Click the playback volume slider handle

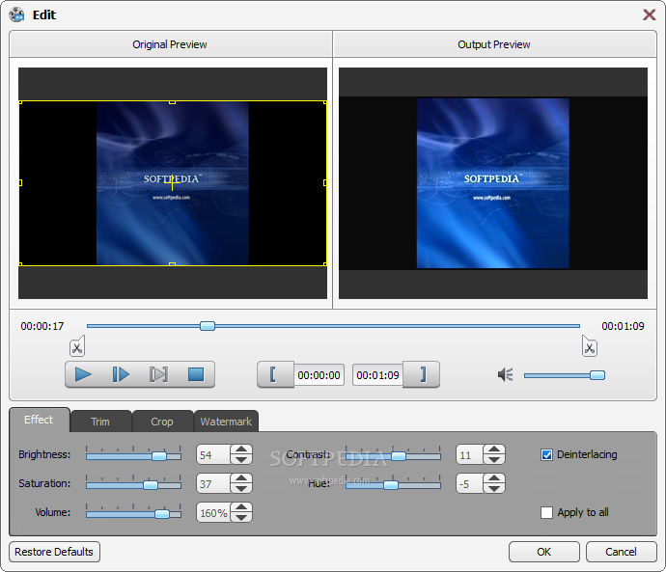(597, 375)
